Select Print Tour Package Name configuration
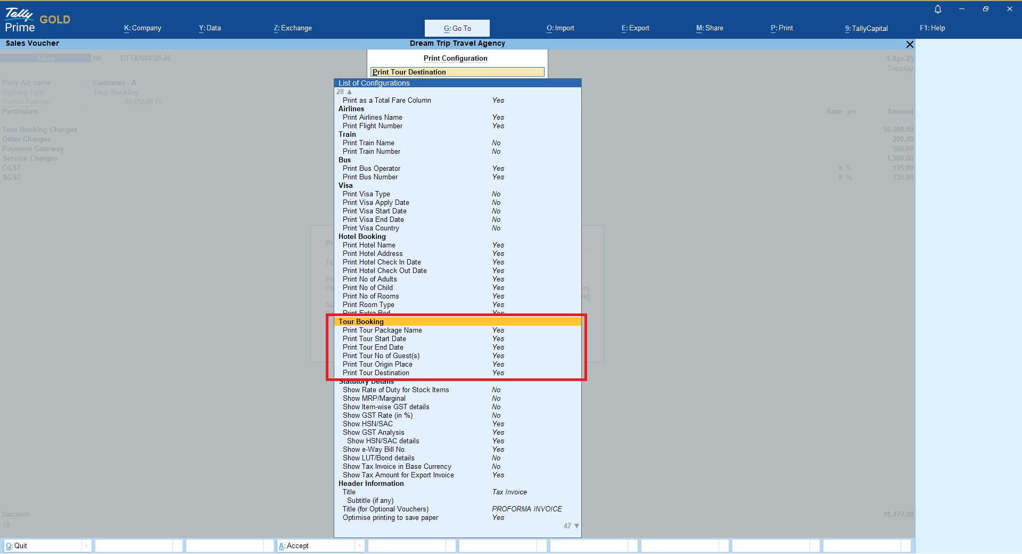Image resolution: width=1022 pixels, height=554 pixels. click(x=382, y=330)
